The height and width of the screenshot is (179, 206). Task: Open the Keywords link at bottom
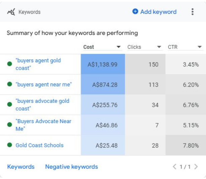[x=21, y=167]
